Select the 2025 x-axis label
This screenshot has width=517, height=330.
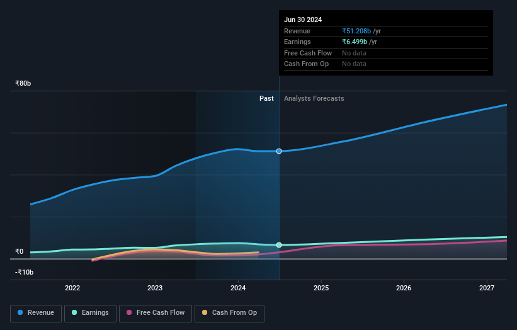click(x=321, y=288)
